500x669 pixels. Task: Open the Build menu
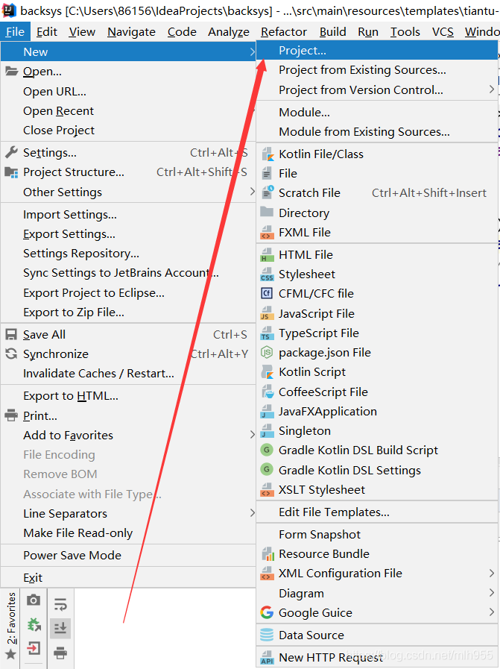coord(333,32)
